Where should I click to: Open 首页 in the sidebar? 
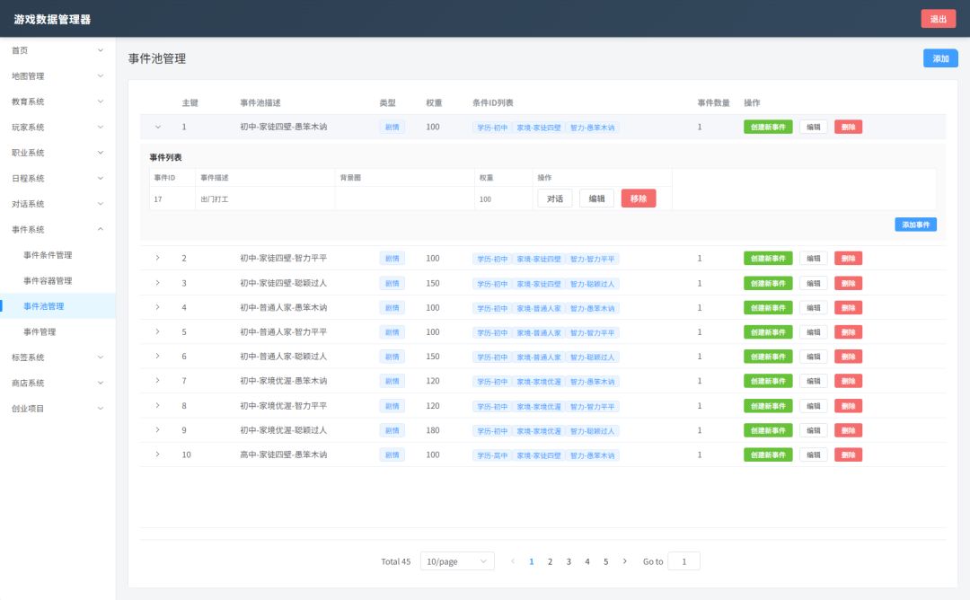click(x=57, y=50)
